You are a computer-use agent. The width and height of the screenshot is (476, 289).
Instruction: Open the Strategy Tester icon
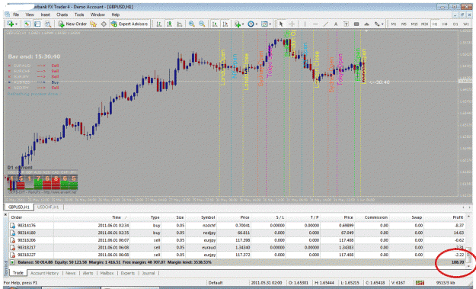pyautogui.click(x=48, y=24)
